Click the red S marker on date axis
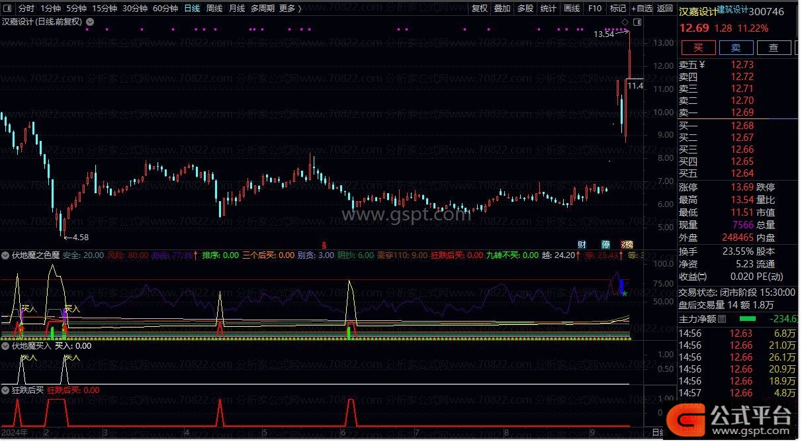802x442 pixels. (324, 244)
